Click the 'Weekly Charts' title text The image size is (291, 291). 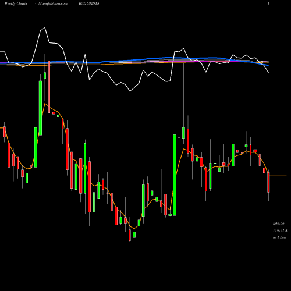[x=16, y=3]
